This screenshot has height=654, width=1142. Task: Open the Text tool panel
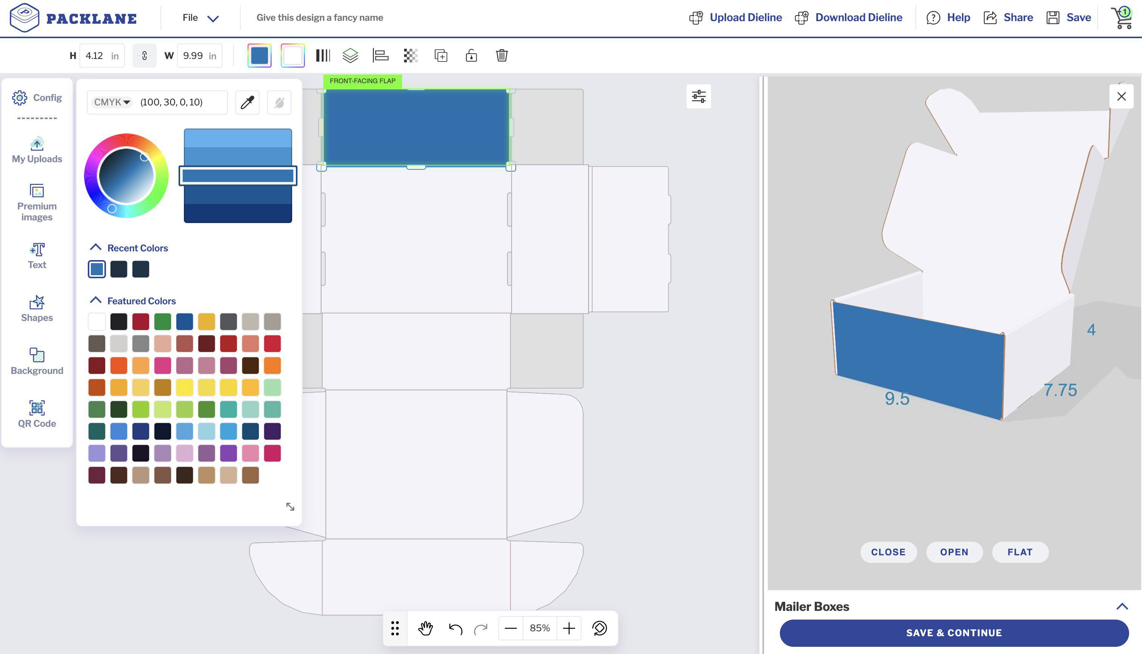click(37, 256)
